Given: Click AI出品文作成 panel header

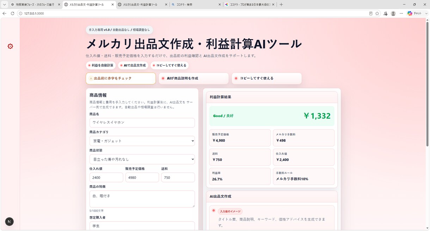Looking at the screenshot, I should pos(272,196).
